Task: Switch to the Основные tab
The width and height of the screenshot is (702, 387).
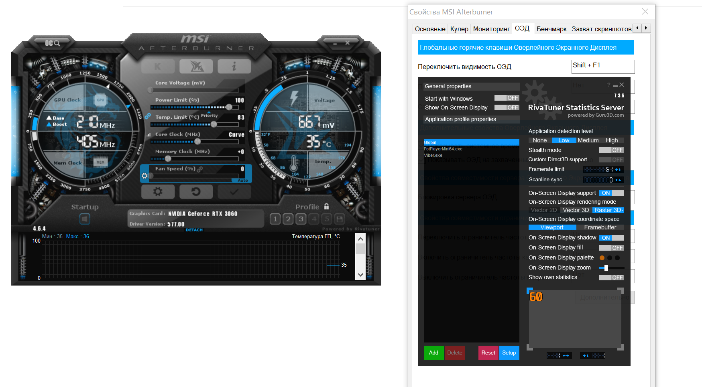Action: [430, 29]
